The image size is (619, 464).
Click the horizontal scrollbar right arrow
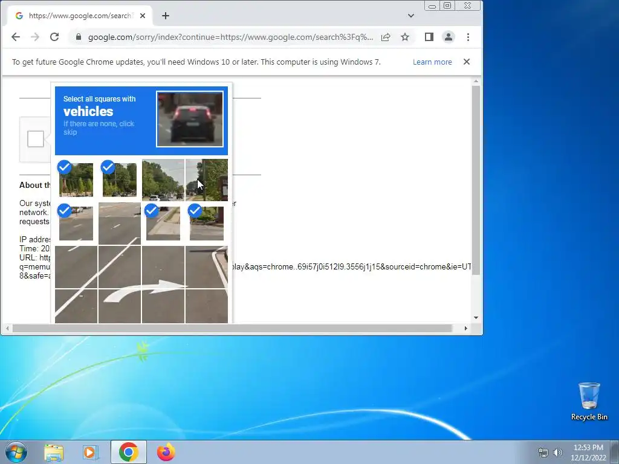(x=466, y=328)
